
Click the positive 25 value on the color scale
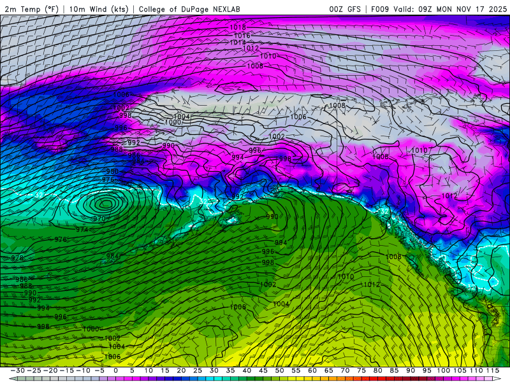point(198,371)
